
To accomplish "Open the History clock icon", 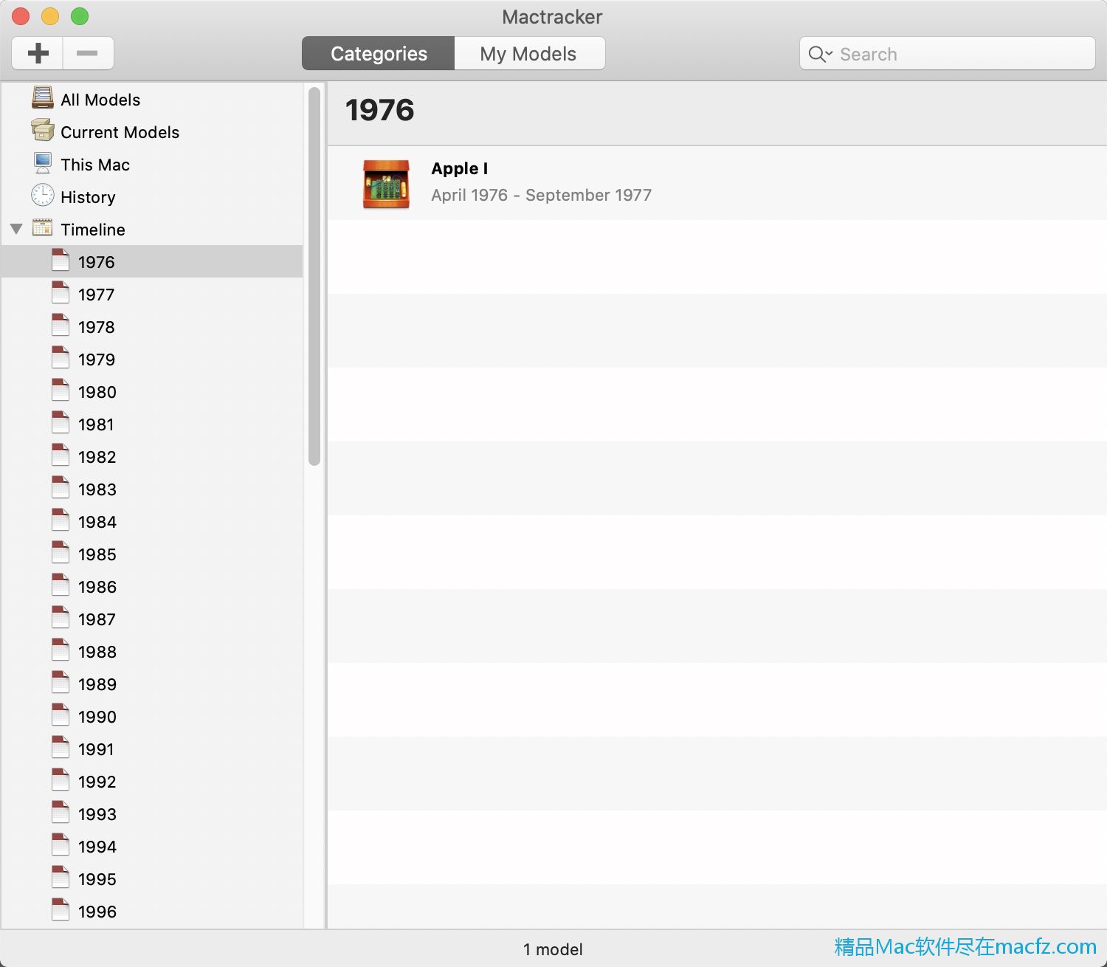I will click(x=43, y=196).
